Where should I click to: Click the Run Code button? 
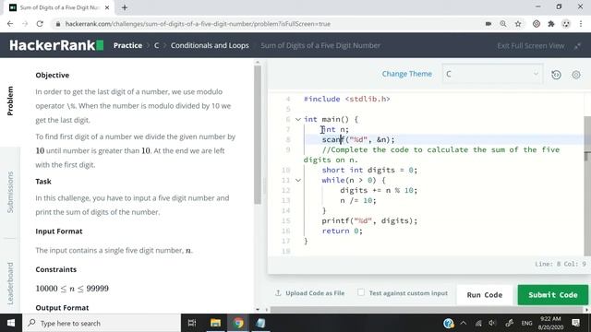tap(484, 295)
